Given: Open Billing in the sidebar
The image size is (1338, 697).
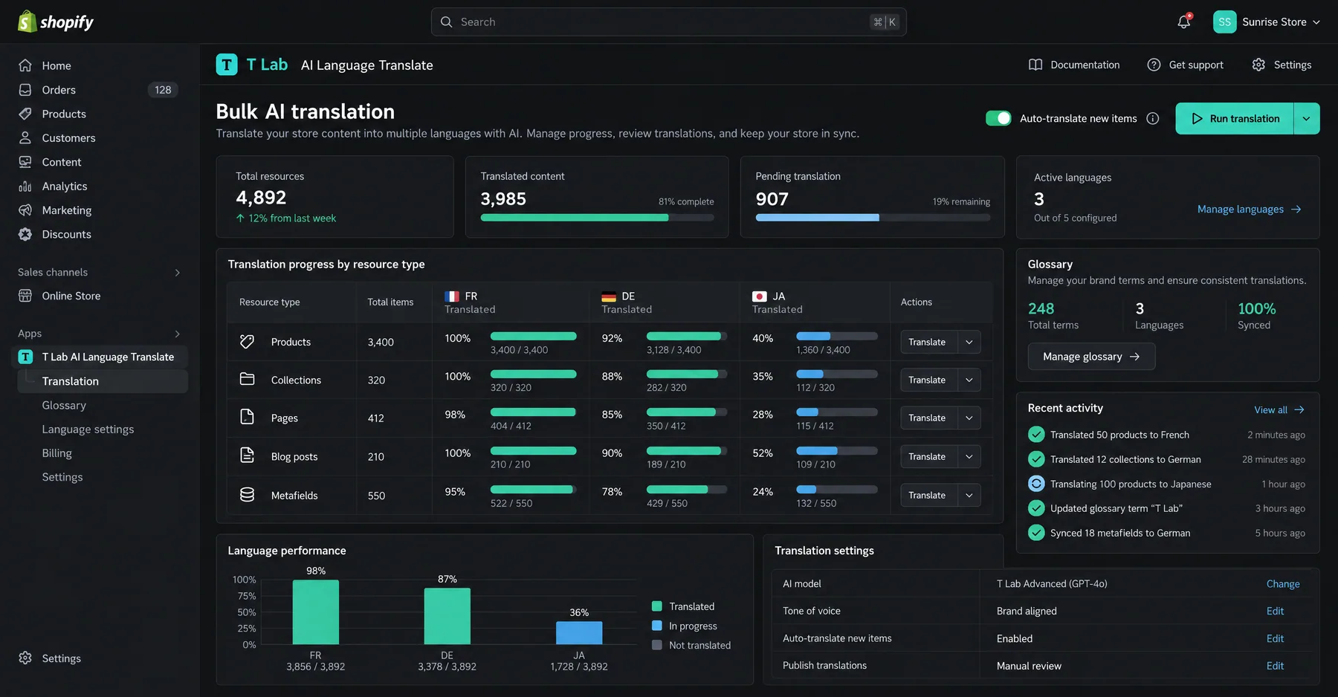Looking at the screenshot, I should pos(56,453).
